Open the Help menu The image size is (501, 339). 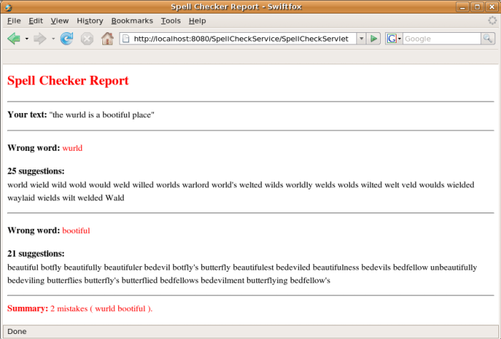(x=197, y=21)
